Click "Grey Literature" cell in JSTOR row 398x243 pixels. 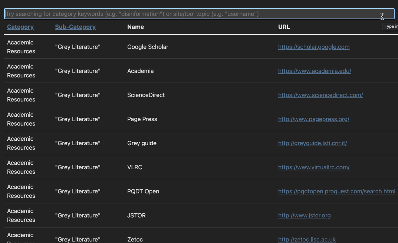pos(78,215)
